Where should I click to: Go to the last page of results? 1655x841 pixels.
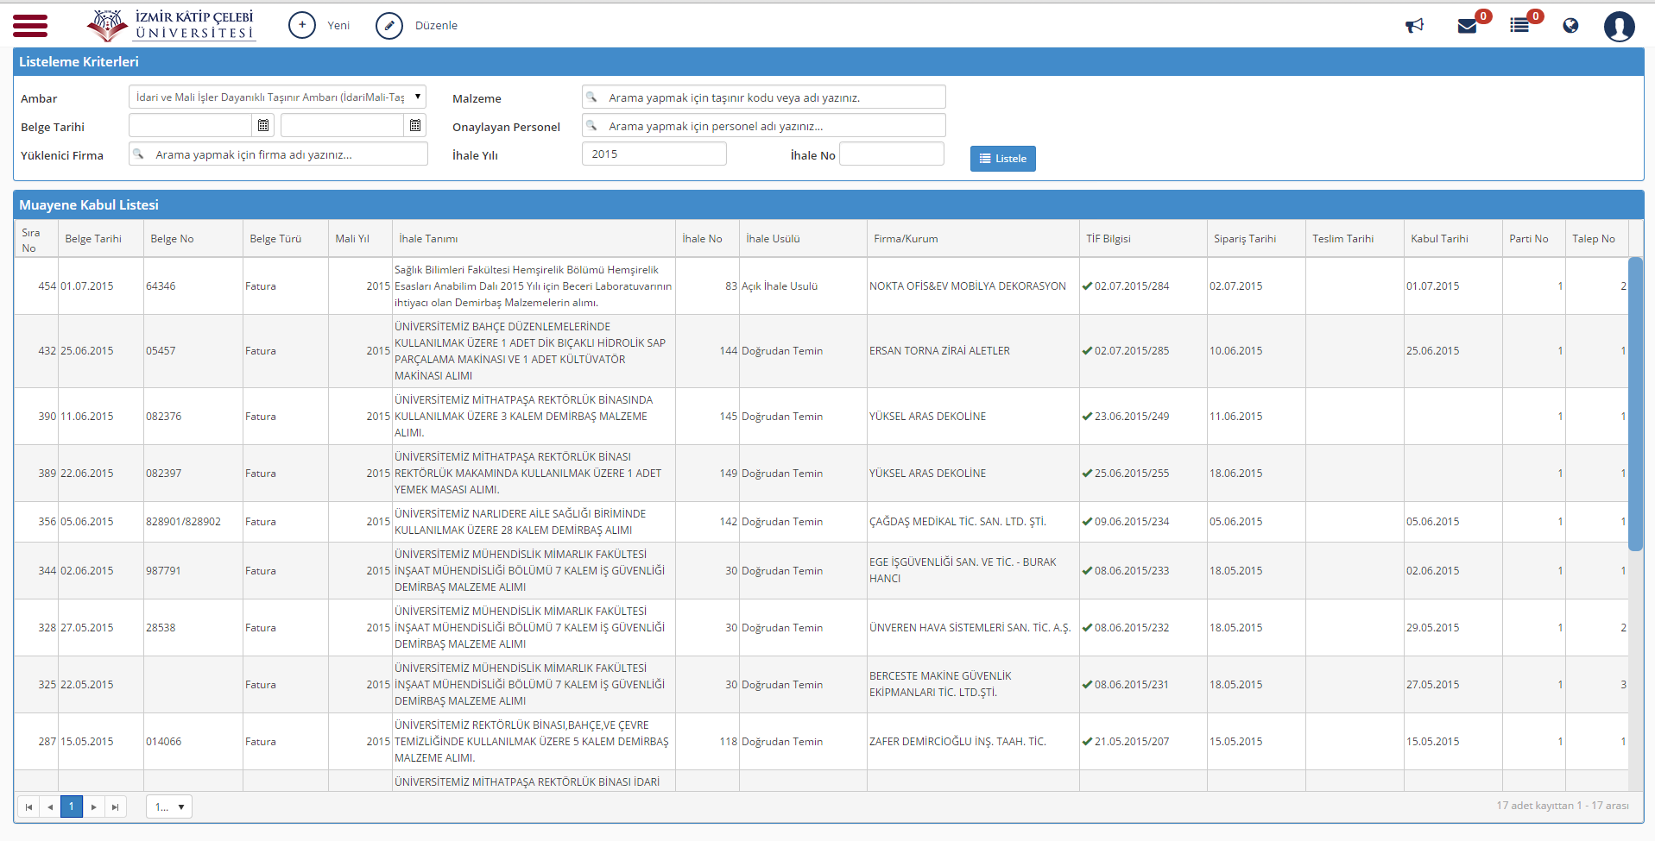115,806
